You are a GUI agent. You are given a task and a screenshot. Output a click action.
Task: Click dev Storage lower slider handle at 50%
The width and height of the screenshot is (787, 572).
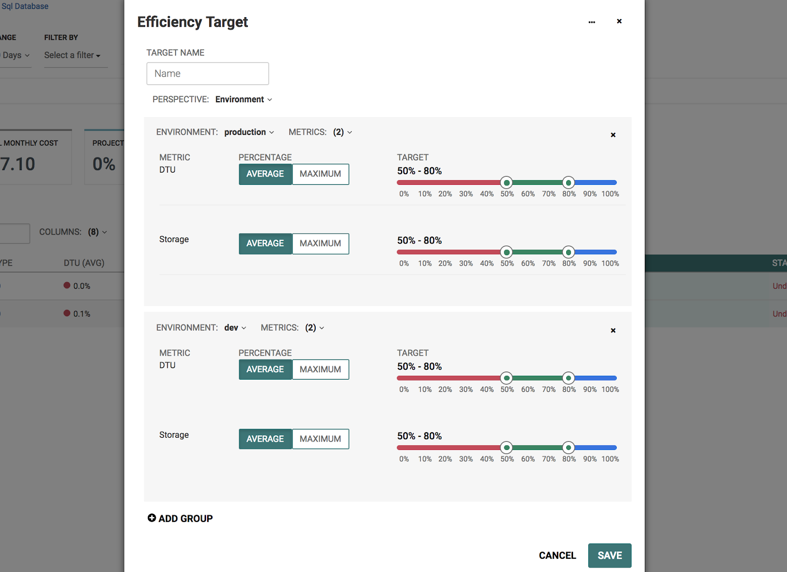[507, 448]
